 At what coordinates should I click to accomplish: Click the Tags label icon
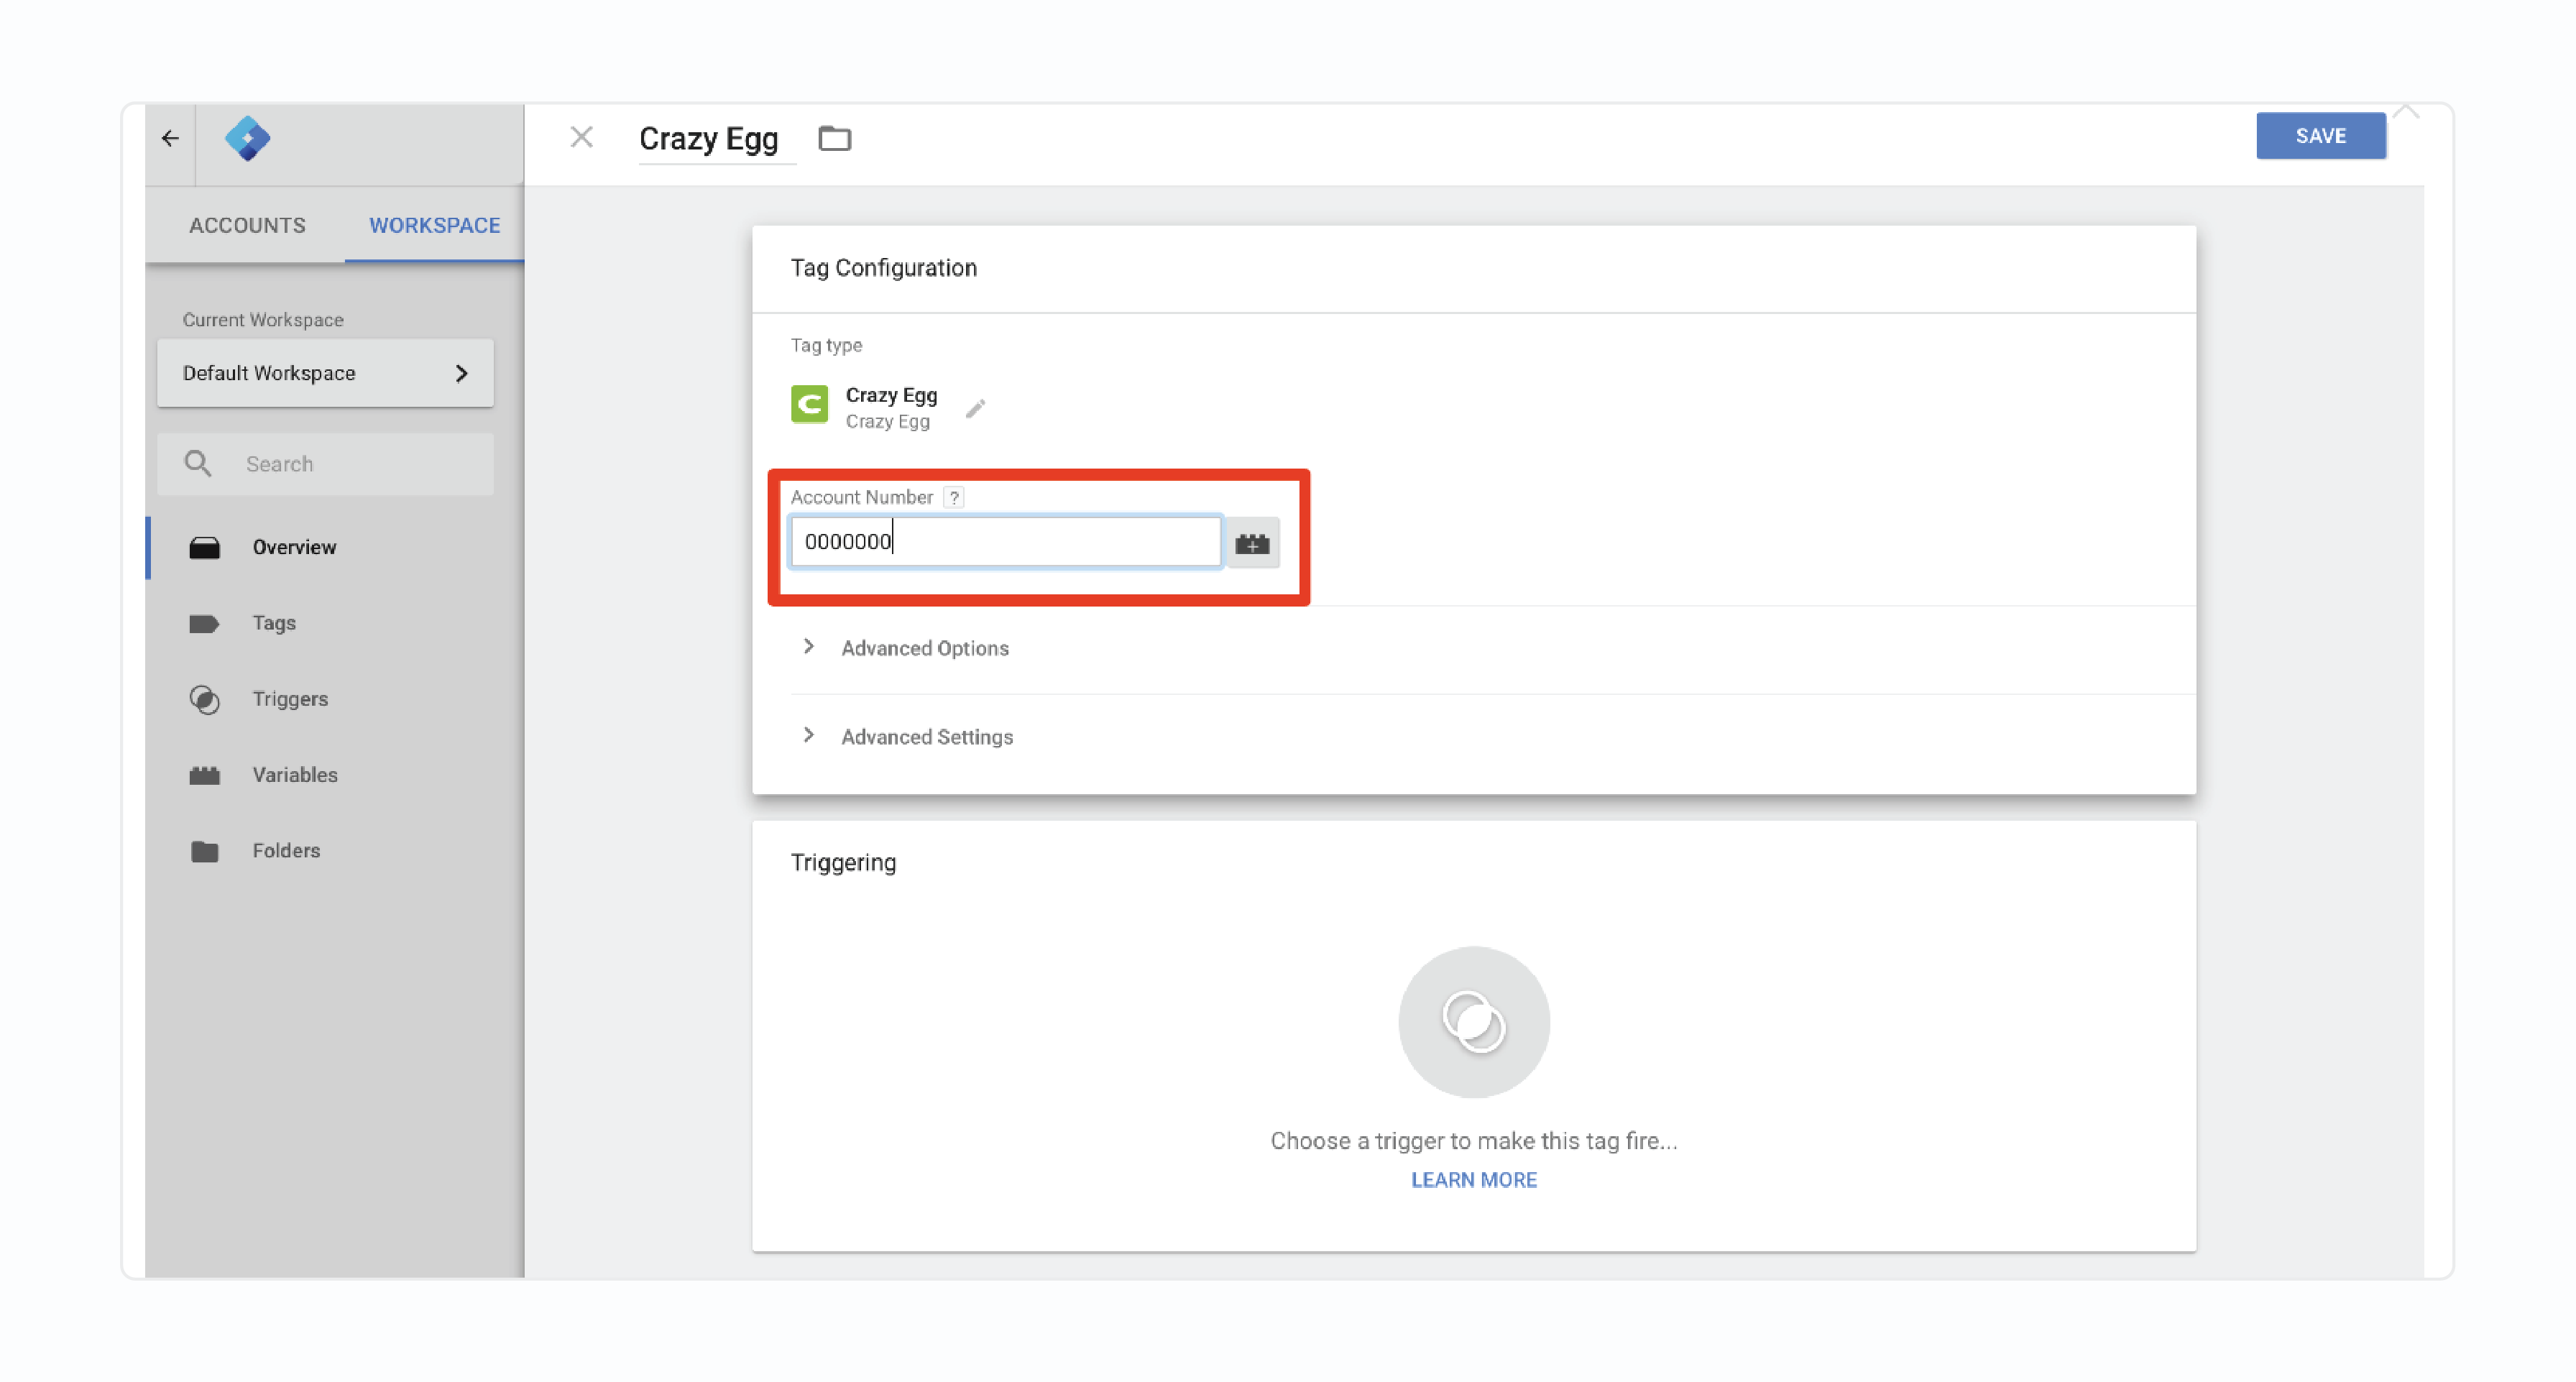[x=204, y=623]
